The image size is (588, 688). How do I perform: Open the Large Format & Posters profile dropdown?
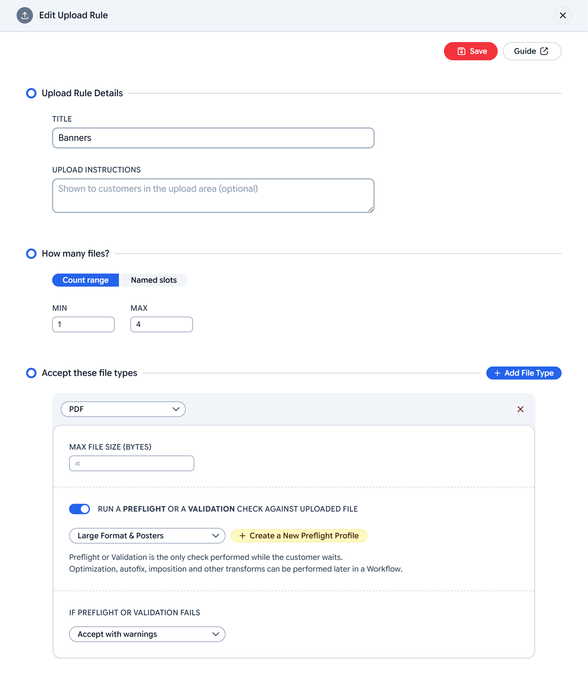pos(147,536)
